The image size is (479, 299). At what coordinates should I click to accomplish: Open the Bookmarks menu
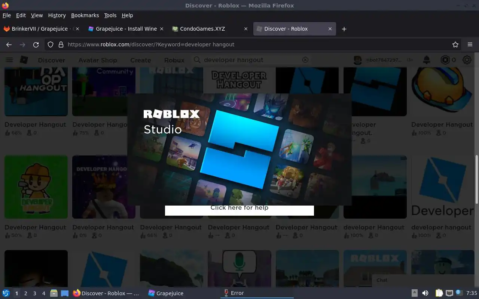coord(85,15)
